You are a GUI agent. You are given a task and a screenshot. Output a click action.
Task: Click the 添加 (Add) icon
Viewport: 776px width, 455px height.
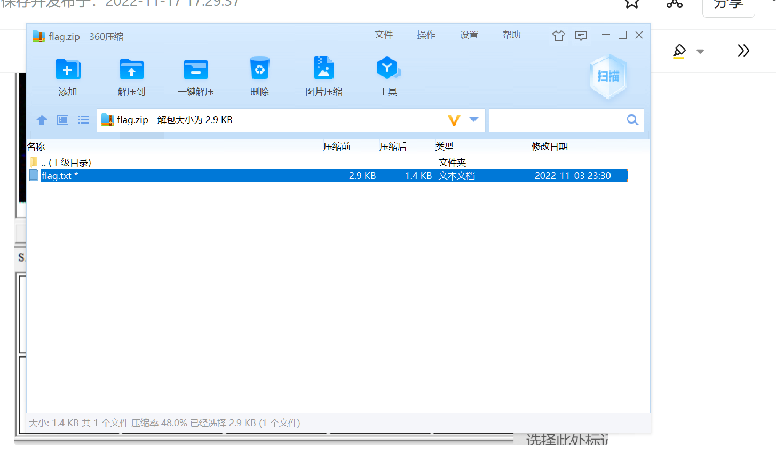point(67,70)
